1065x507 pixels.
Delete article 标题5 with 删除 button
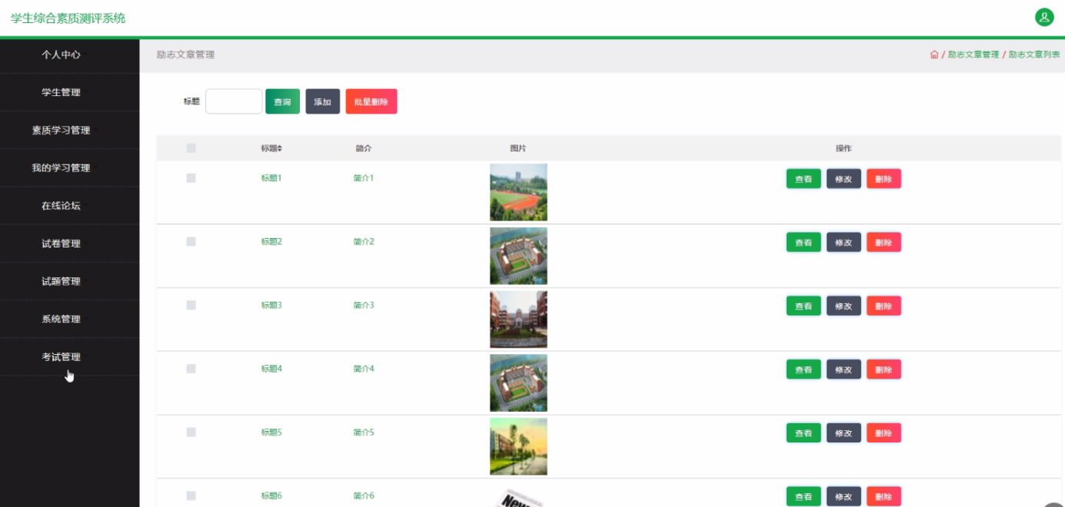[884, 432]
